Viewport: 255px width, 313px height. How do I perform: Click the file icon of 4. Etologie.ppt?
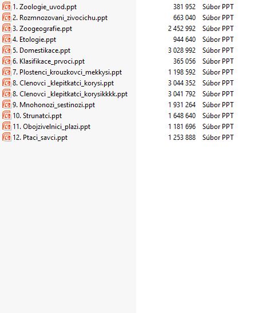coord(6,39)
